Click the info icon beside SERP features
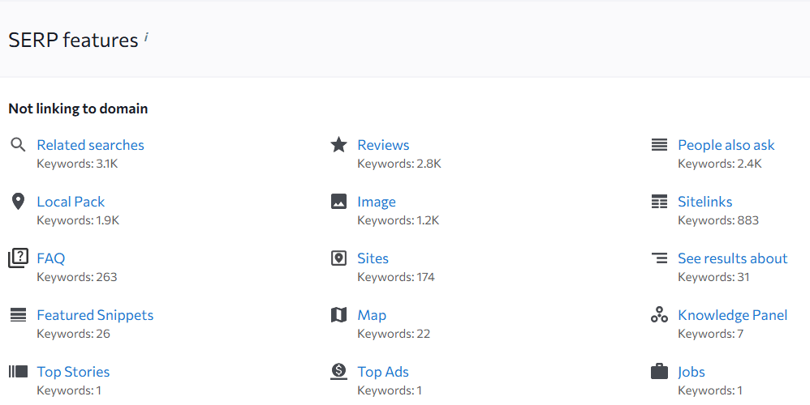 click(146, 37)
